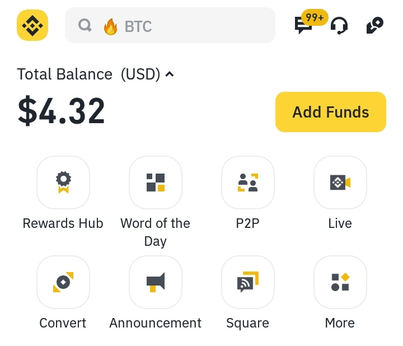Screen dimensions: 403x346
Task: Tap the More services icon
Action: pyautogui.click(x=340, y=282)
